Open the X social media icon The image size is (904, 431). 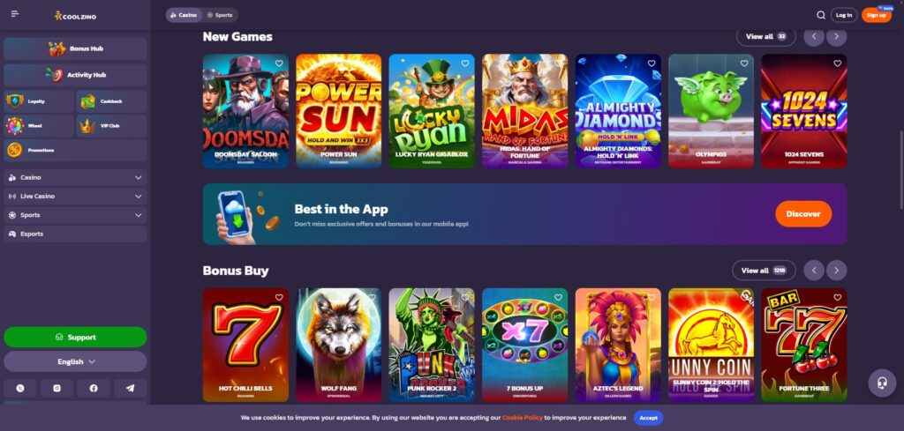[x=20, y=389]
